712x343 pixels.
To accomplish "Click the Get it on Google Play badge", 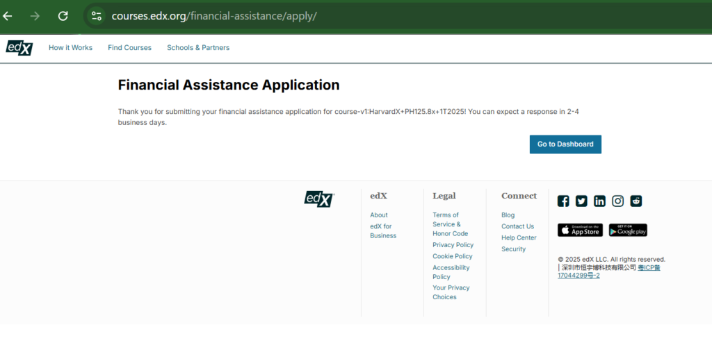I will (628, 230).
